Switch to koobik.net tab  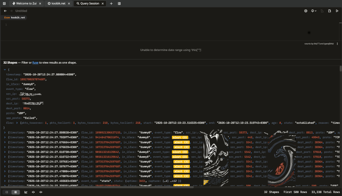(59, 3)
